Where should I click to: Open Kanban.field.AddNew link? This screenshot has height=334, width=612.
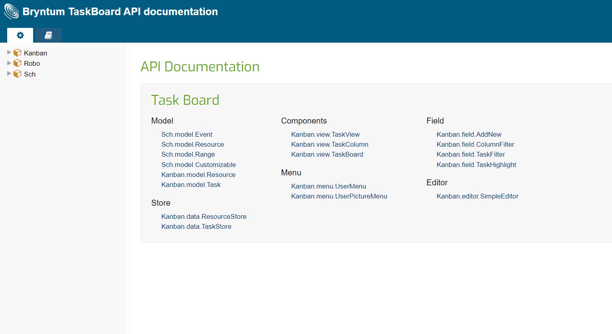469,134
